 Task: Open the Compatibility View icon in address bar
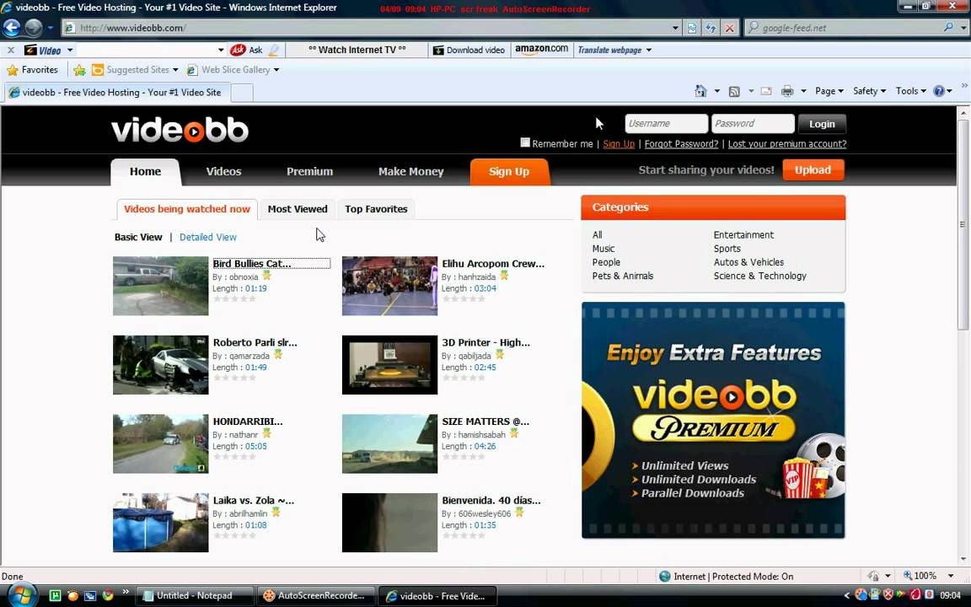pos(692,28)
